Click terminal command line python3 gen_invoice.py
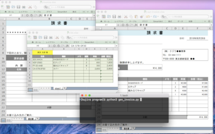Viewport: 215px width, 134px height. pyautogui.click(x=123, y=100)
